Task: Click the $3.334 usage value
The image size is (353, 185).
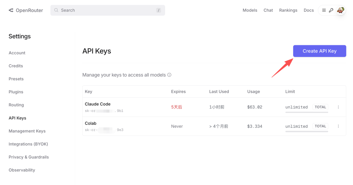Action: [255, 126]
